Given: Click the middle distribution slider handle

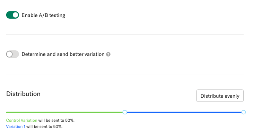Looking at the screenshot, I should (x=125, y=112).
